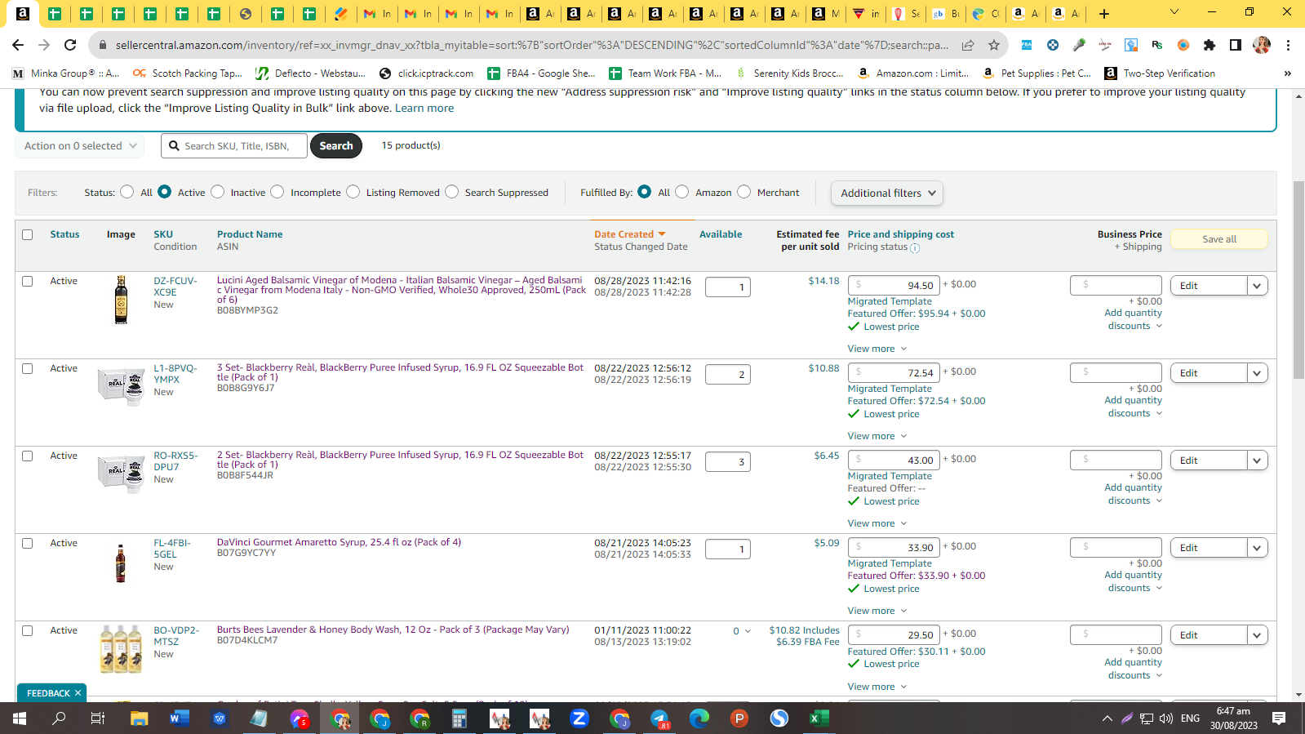Bookmark this page with the star icon

[993, 45]
